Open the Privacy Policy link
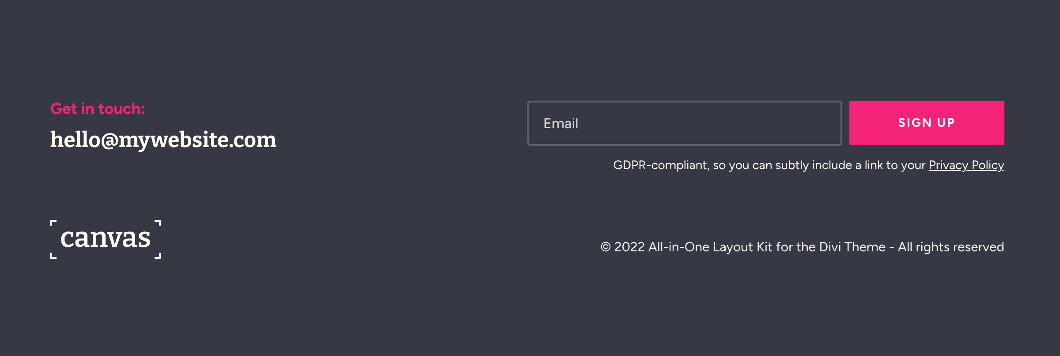The image size is (1060, 356). point(966,165)
